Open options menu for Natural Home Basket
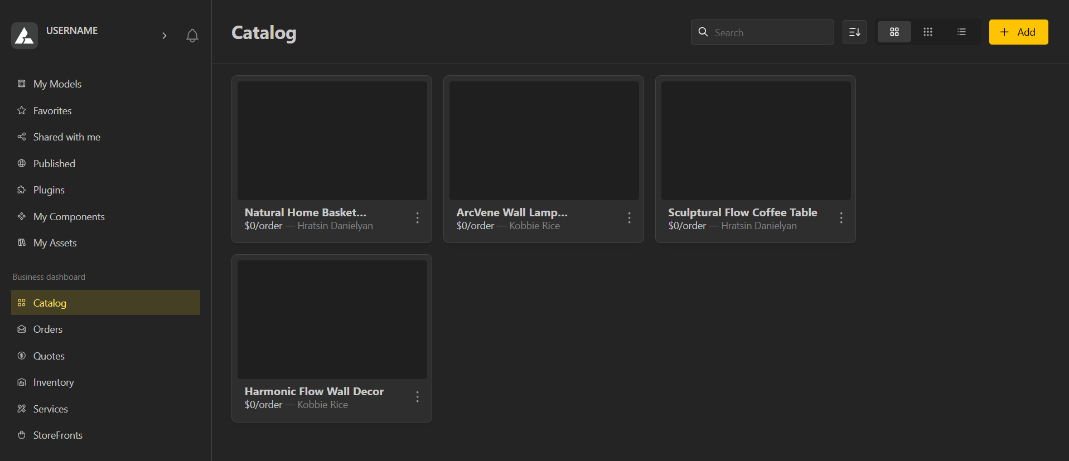Screen dimensions: 1069x461 point(417,218)
